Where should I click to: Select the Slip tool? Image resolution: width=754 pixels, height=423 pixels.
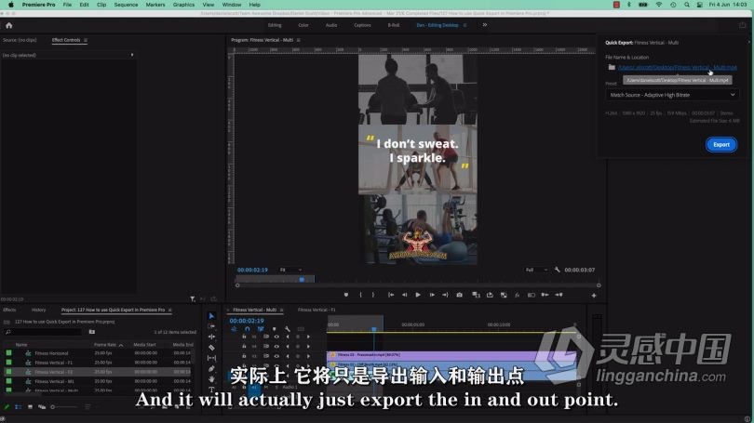[211, 358]
